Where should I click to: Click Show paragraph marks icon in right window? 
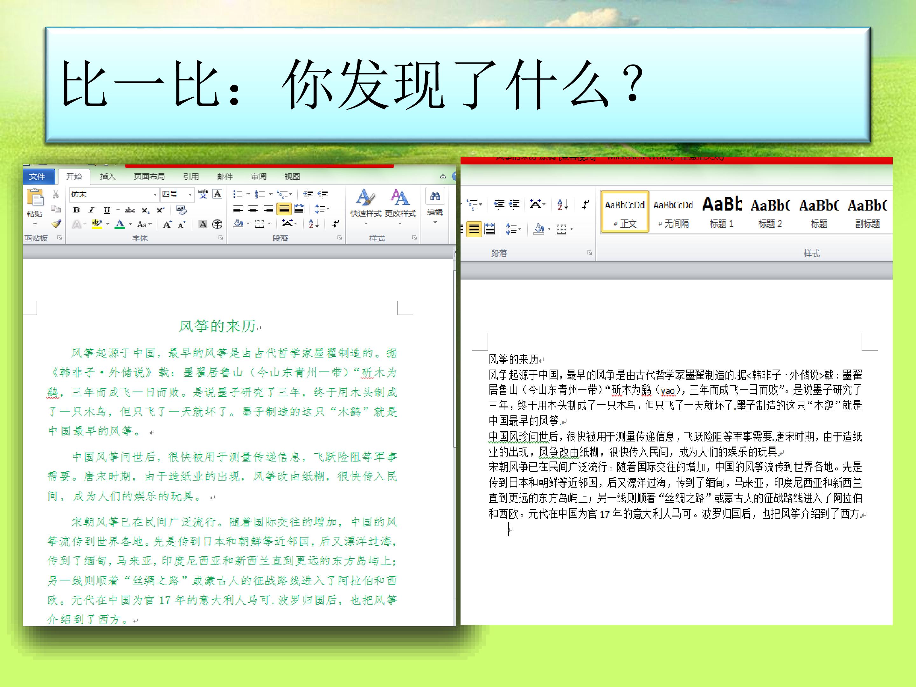coord(586,205)
